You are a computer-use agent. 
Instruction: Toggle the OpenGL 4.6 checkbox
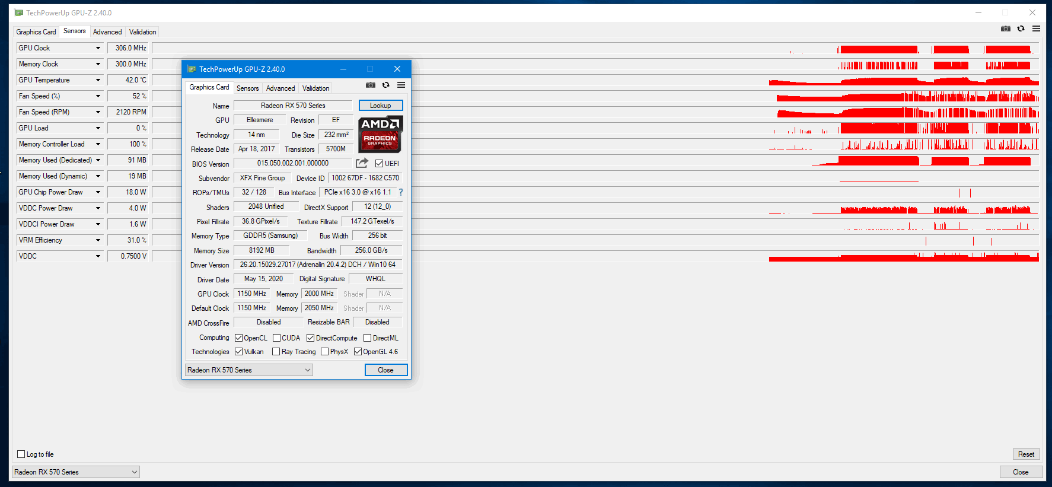(x=358, y=352)
